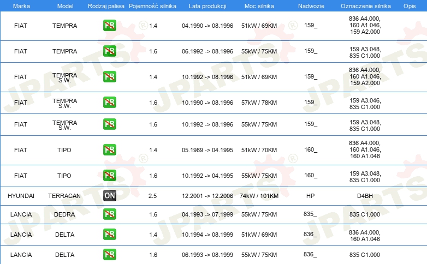
Task: Select the 51kW / 70KM power cell
Action: (x=259, y=150)
